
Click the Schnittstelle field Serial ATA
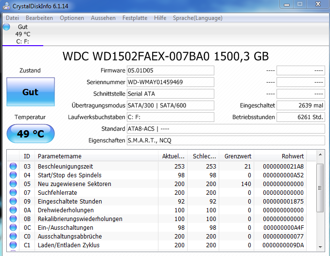171,94
